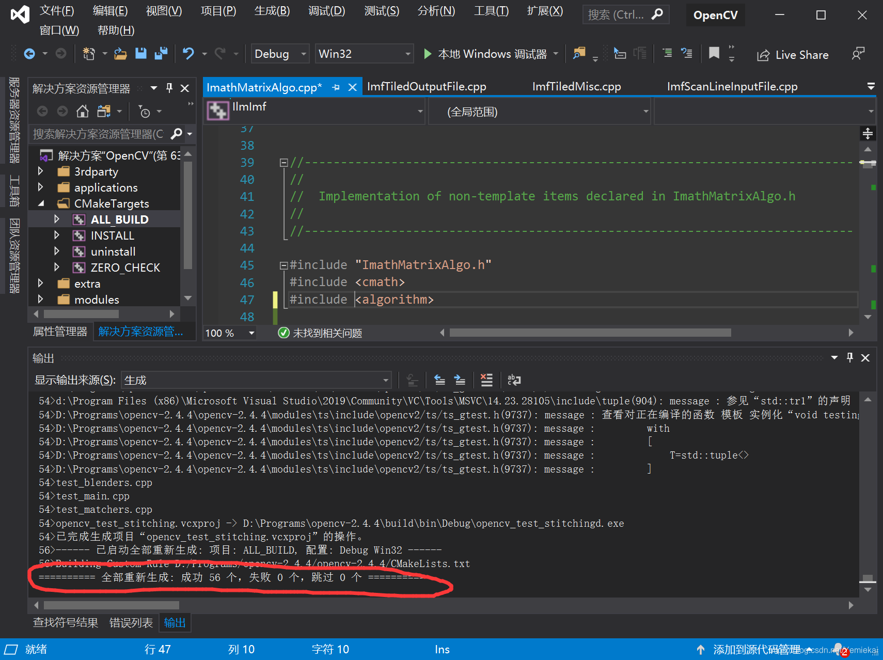
Task: Expand the modules folder
Action: (x=41, y=299)
